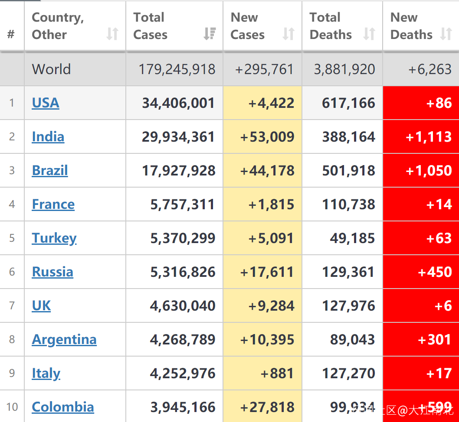Screen dimensions: 459x422
Task: Click the Russia link
Action: tap(52, 272)
